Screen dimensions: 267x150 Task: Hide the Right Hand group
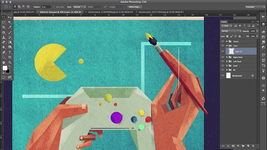coord(223,57)
